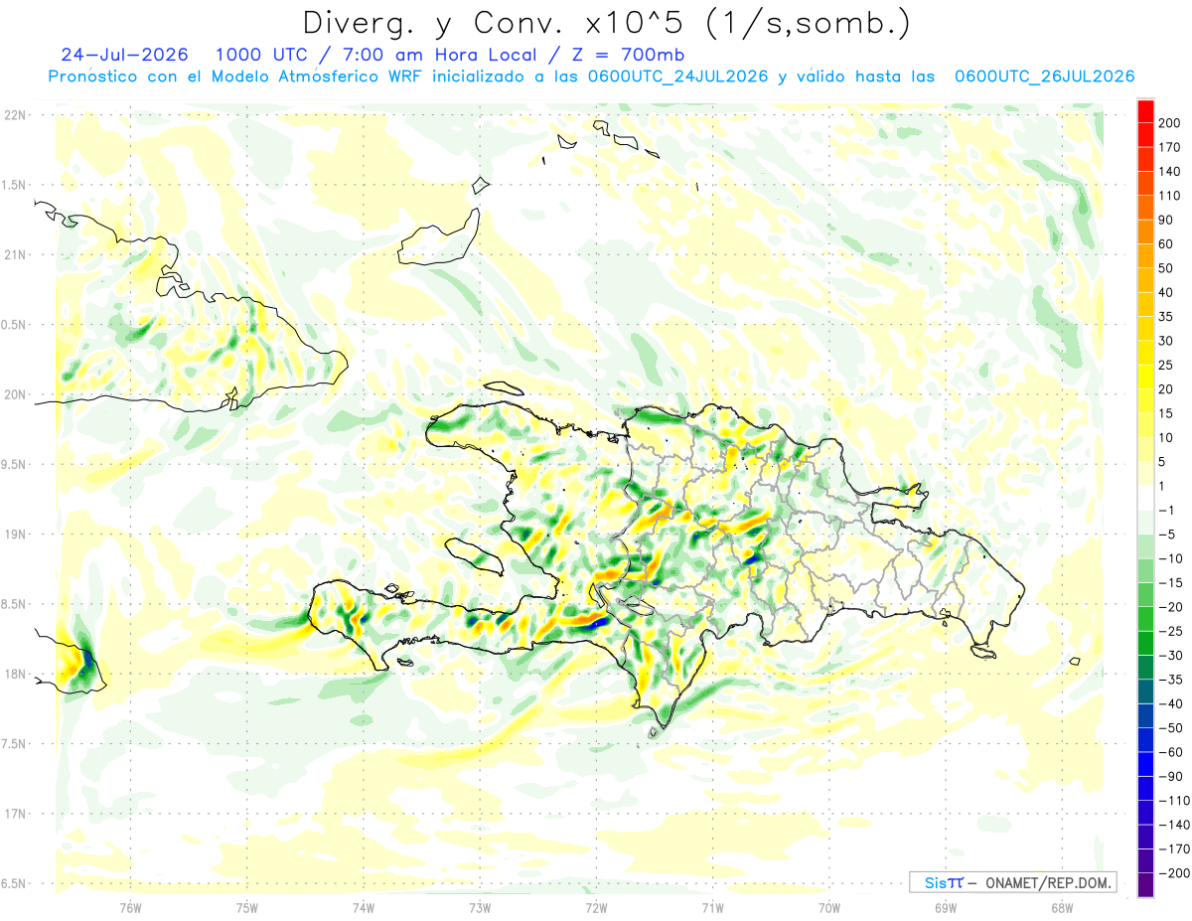Click the '-5' value on color scale
This screenshot has width=1192, height=921.
(1166, 535)
